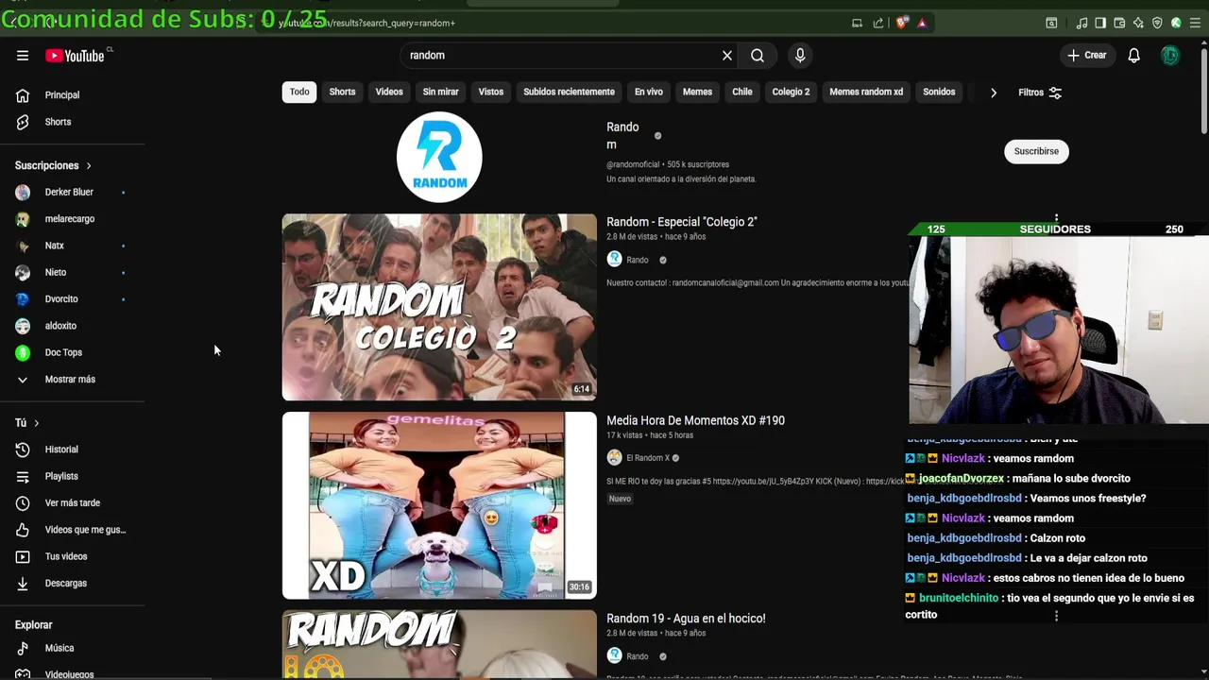The height and width of the screenshot is (680, 1209).
Task: Open the Brave Wallet icon
Action: point(1119,23)
